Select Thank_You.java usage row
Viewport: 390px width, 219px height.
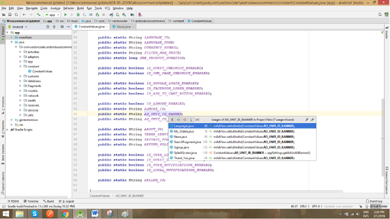tap(242, 158)
